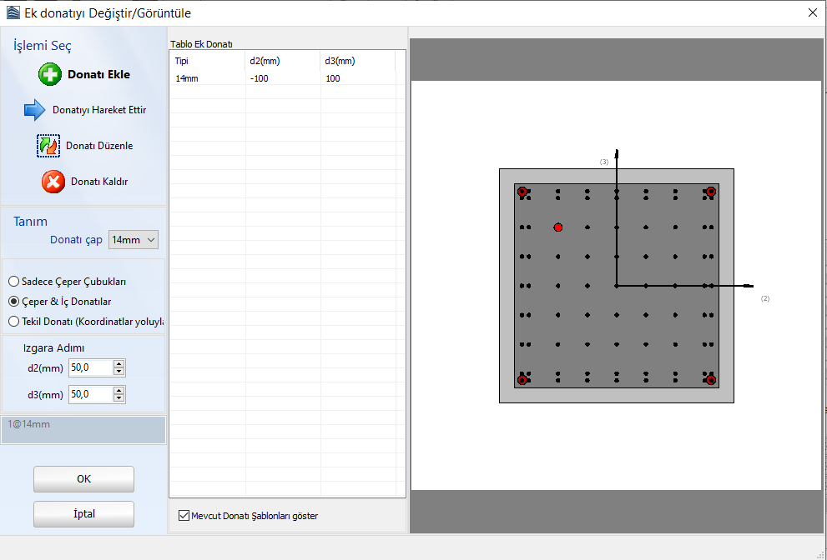
Task: Click the blue arrow Donatıyı Hareket Ettir icon
Action: (35, 110)
